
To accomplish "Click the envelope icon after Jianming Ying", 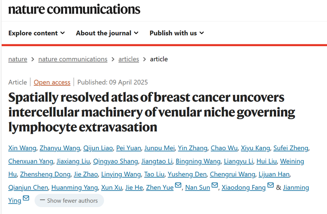I will click(26, 199).
